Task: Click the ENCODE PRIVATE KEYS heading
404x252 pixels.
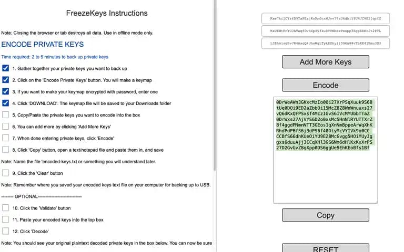Action: click(43, 44)
